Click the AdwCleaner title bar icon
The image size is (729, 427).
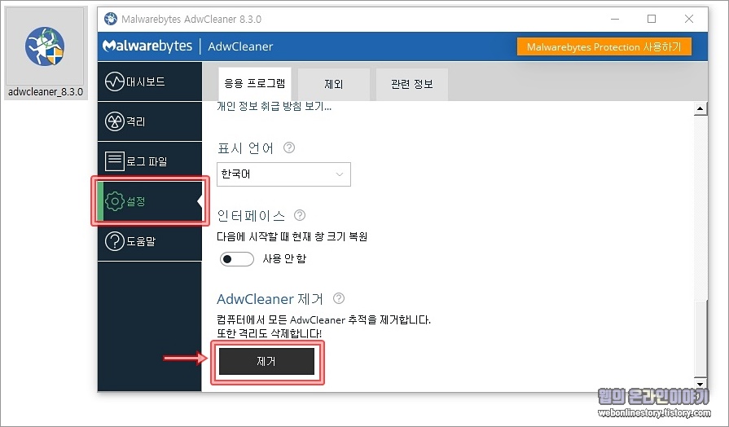[111, 19]
